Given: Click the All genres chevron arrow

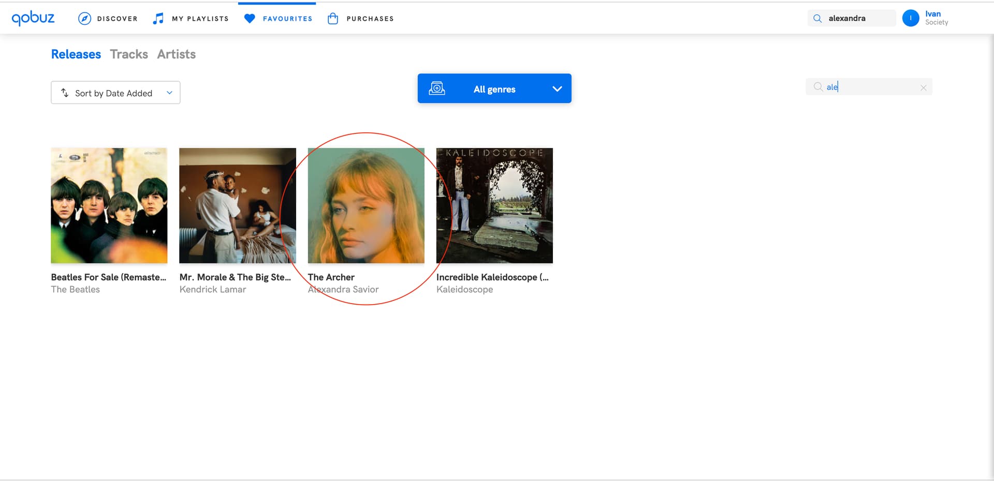Looking at the screenshot, I should 557,89.
